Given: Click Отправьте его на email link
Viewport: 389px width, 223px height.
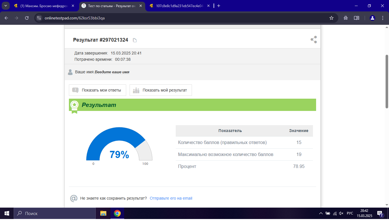Looking at the screenshot, I should [x=171, y=198].
